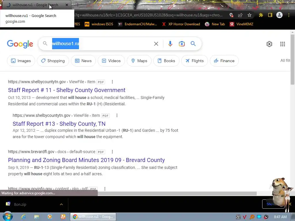Bookmark this page with the star icon
Viewport: 295px width, 221px height.
coord(249,15)
